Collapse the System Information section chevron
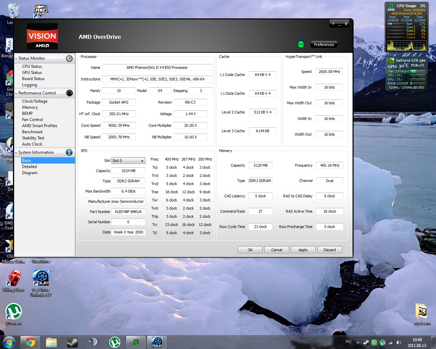The width and height of the screenshot is (436, 349). pyautogui.click(x=16, y=153)
